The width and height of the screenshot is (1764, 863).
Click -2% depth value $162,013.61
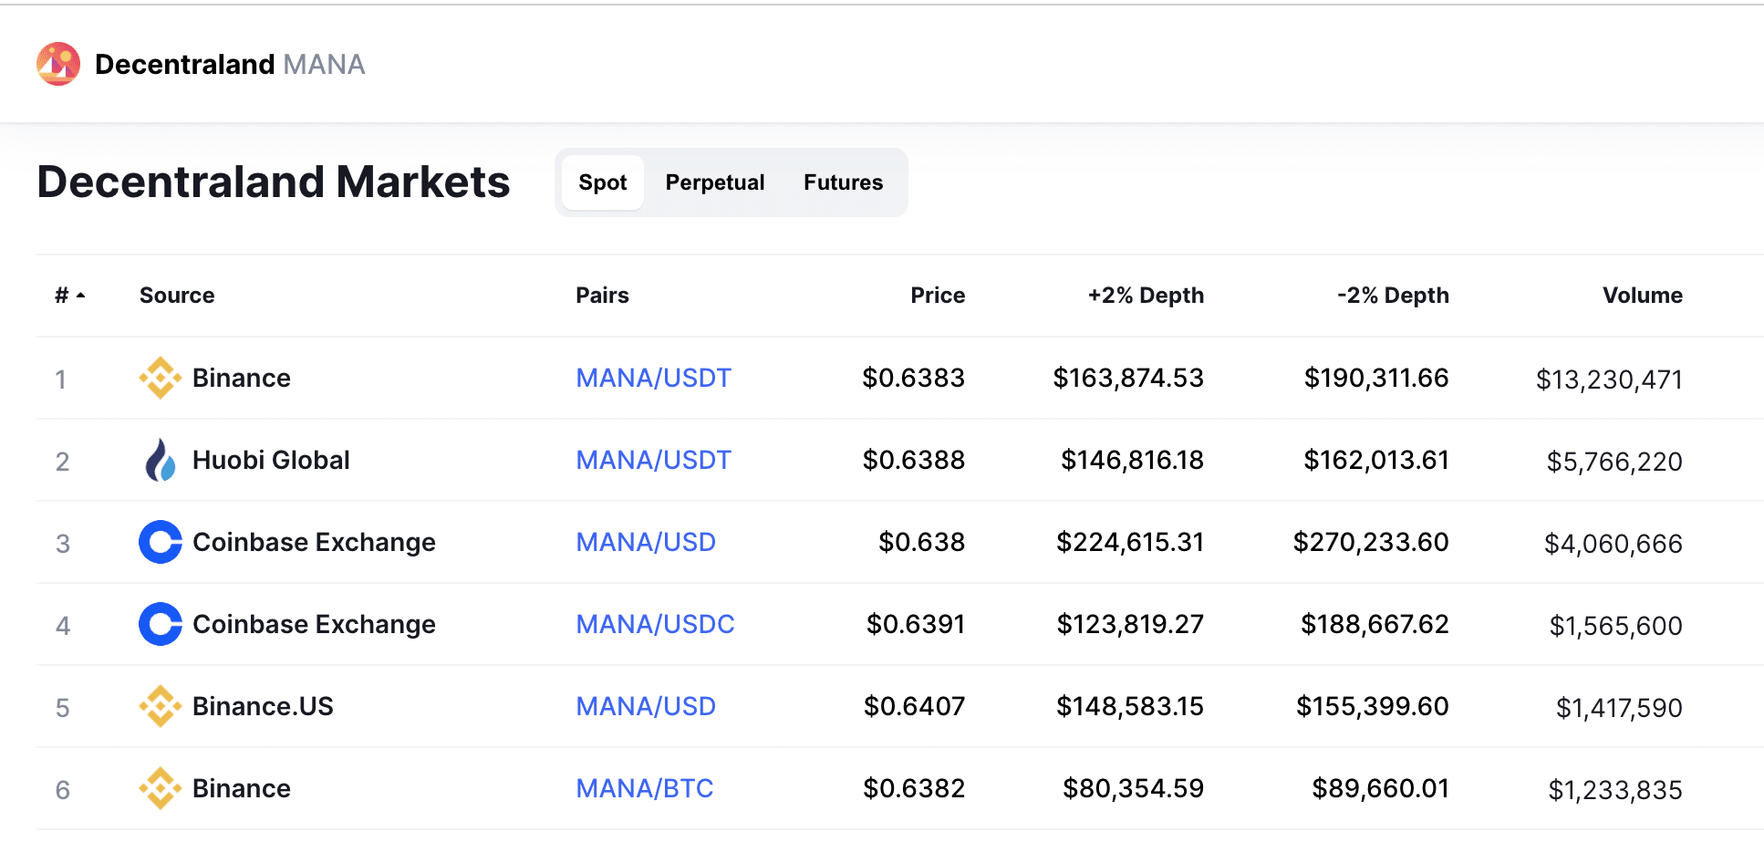[x=1376, y=460]
